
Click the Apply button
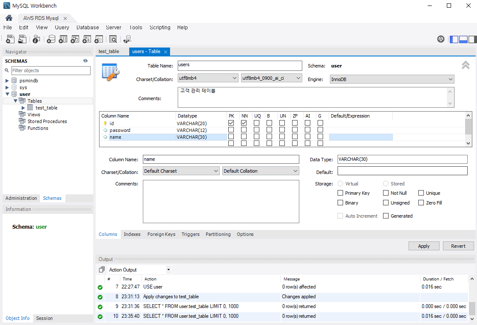(x=424, y=246)
